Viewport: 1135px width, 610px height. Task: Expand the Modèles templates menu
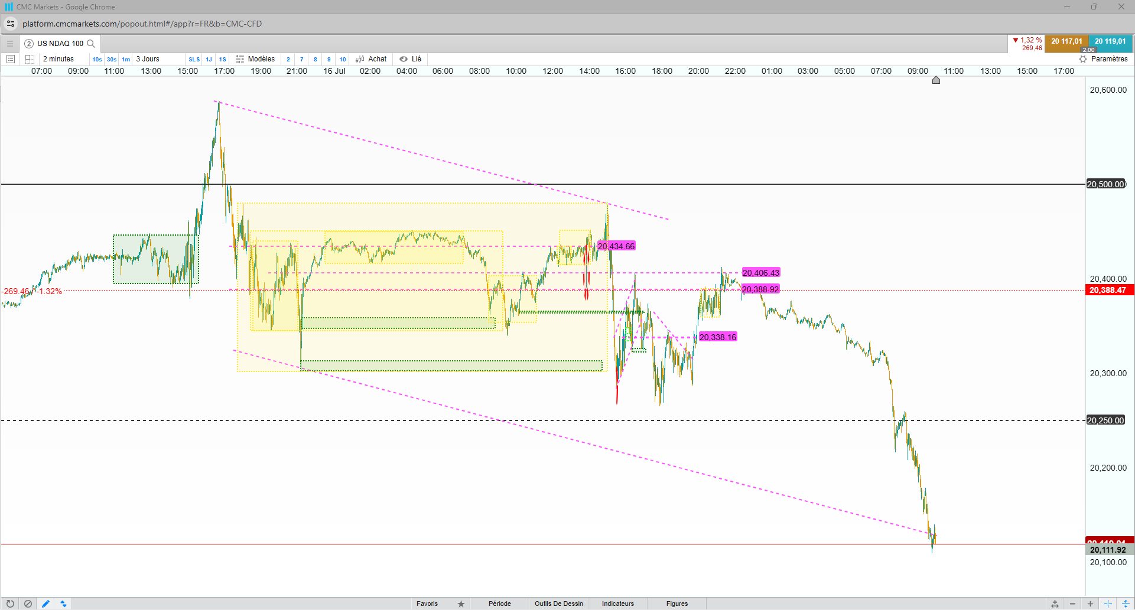pyautogui.click(x=255, y=59)
